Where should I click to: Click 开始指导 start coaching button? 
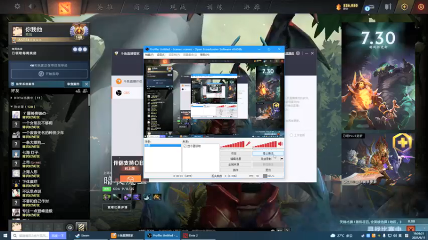(x=49, y=74)
